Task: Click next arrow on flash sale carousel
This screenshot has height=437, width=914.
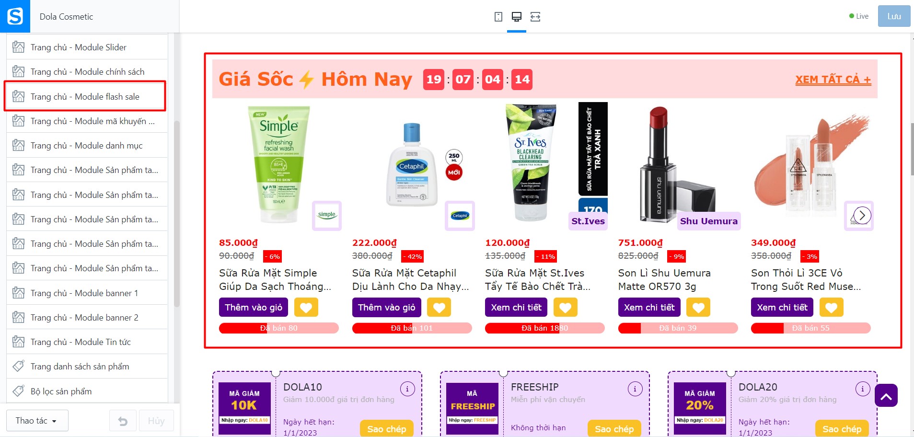Action: tap(862, 215)
